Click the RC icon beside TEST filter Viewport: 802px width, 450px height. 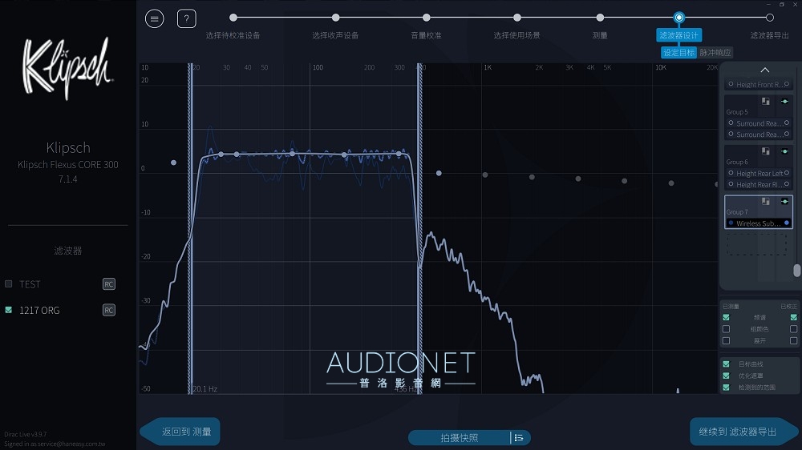[x=109, y=284]
